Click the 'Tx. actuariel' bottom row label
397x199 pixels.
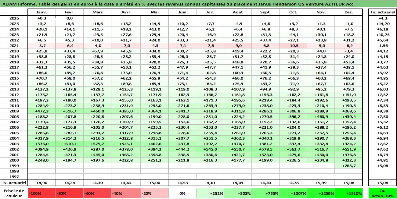click(x=14, y=183)
